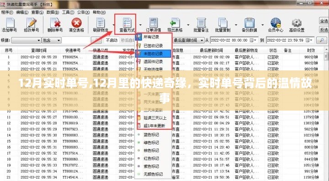Click the 反选 button
Screen dimensions: 329x181
(324, 30)
